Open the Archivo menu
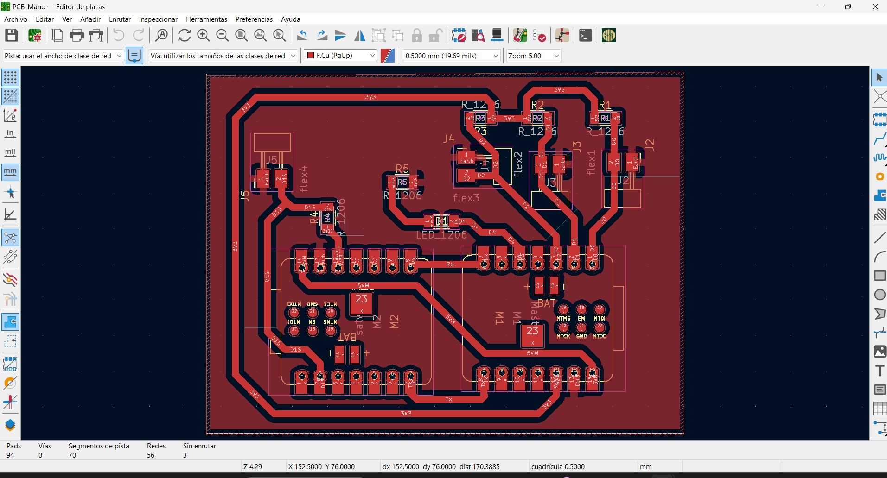The width and height of the screenshot is (887, 478). (x=16, y=19)
